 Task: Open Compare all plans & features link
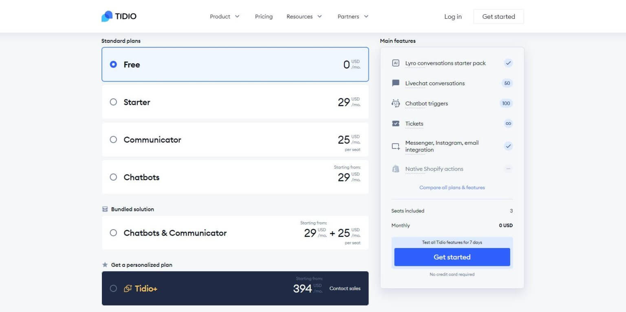452,188
